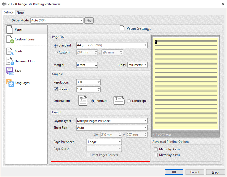Viewport: 227px width, 177px height.
Task: Open the Save icon in sidebar
Action: pyautogui.click(x=10, y=71)
